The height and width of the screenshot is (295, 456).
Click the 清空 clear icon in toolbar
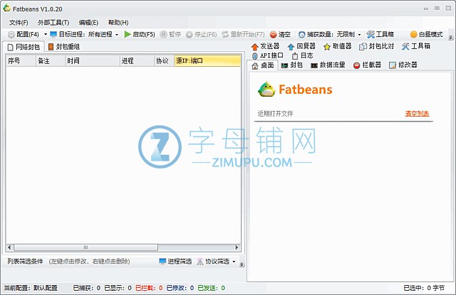pos(279,34)
